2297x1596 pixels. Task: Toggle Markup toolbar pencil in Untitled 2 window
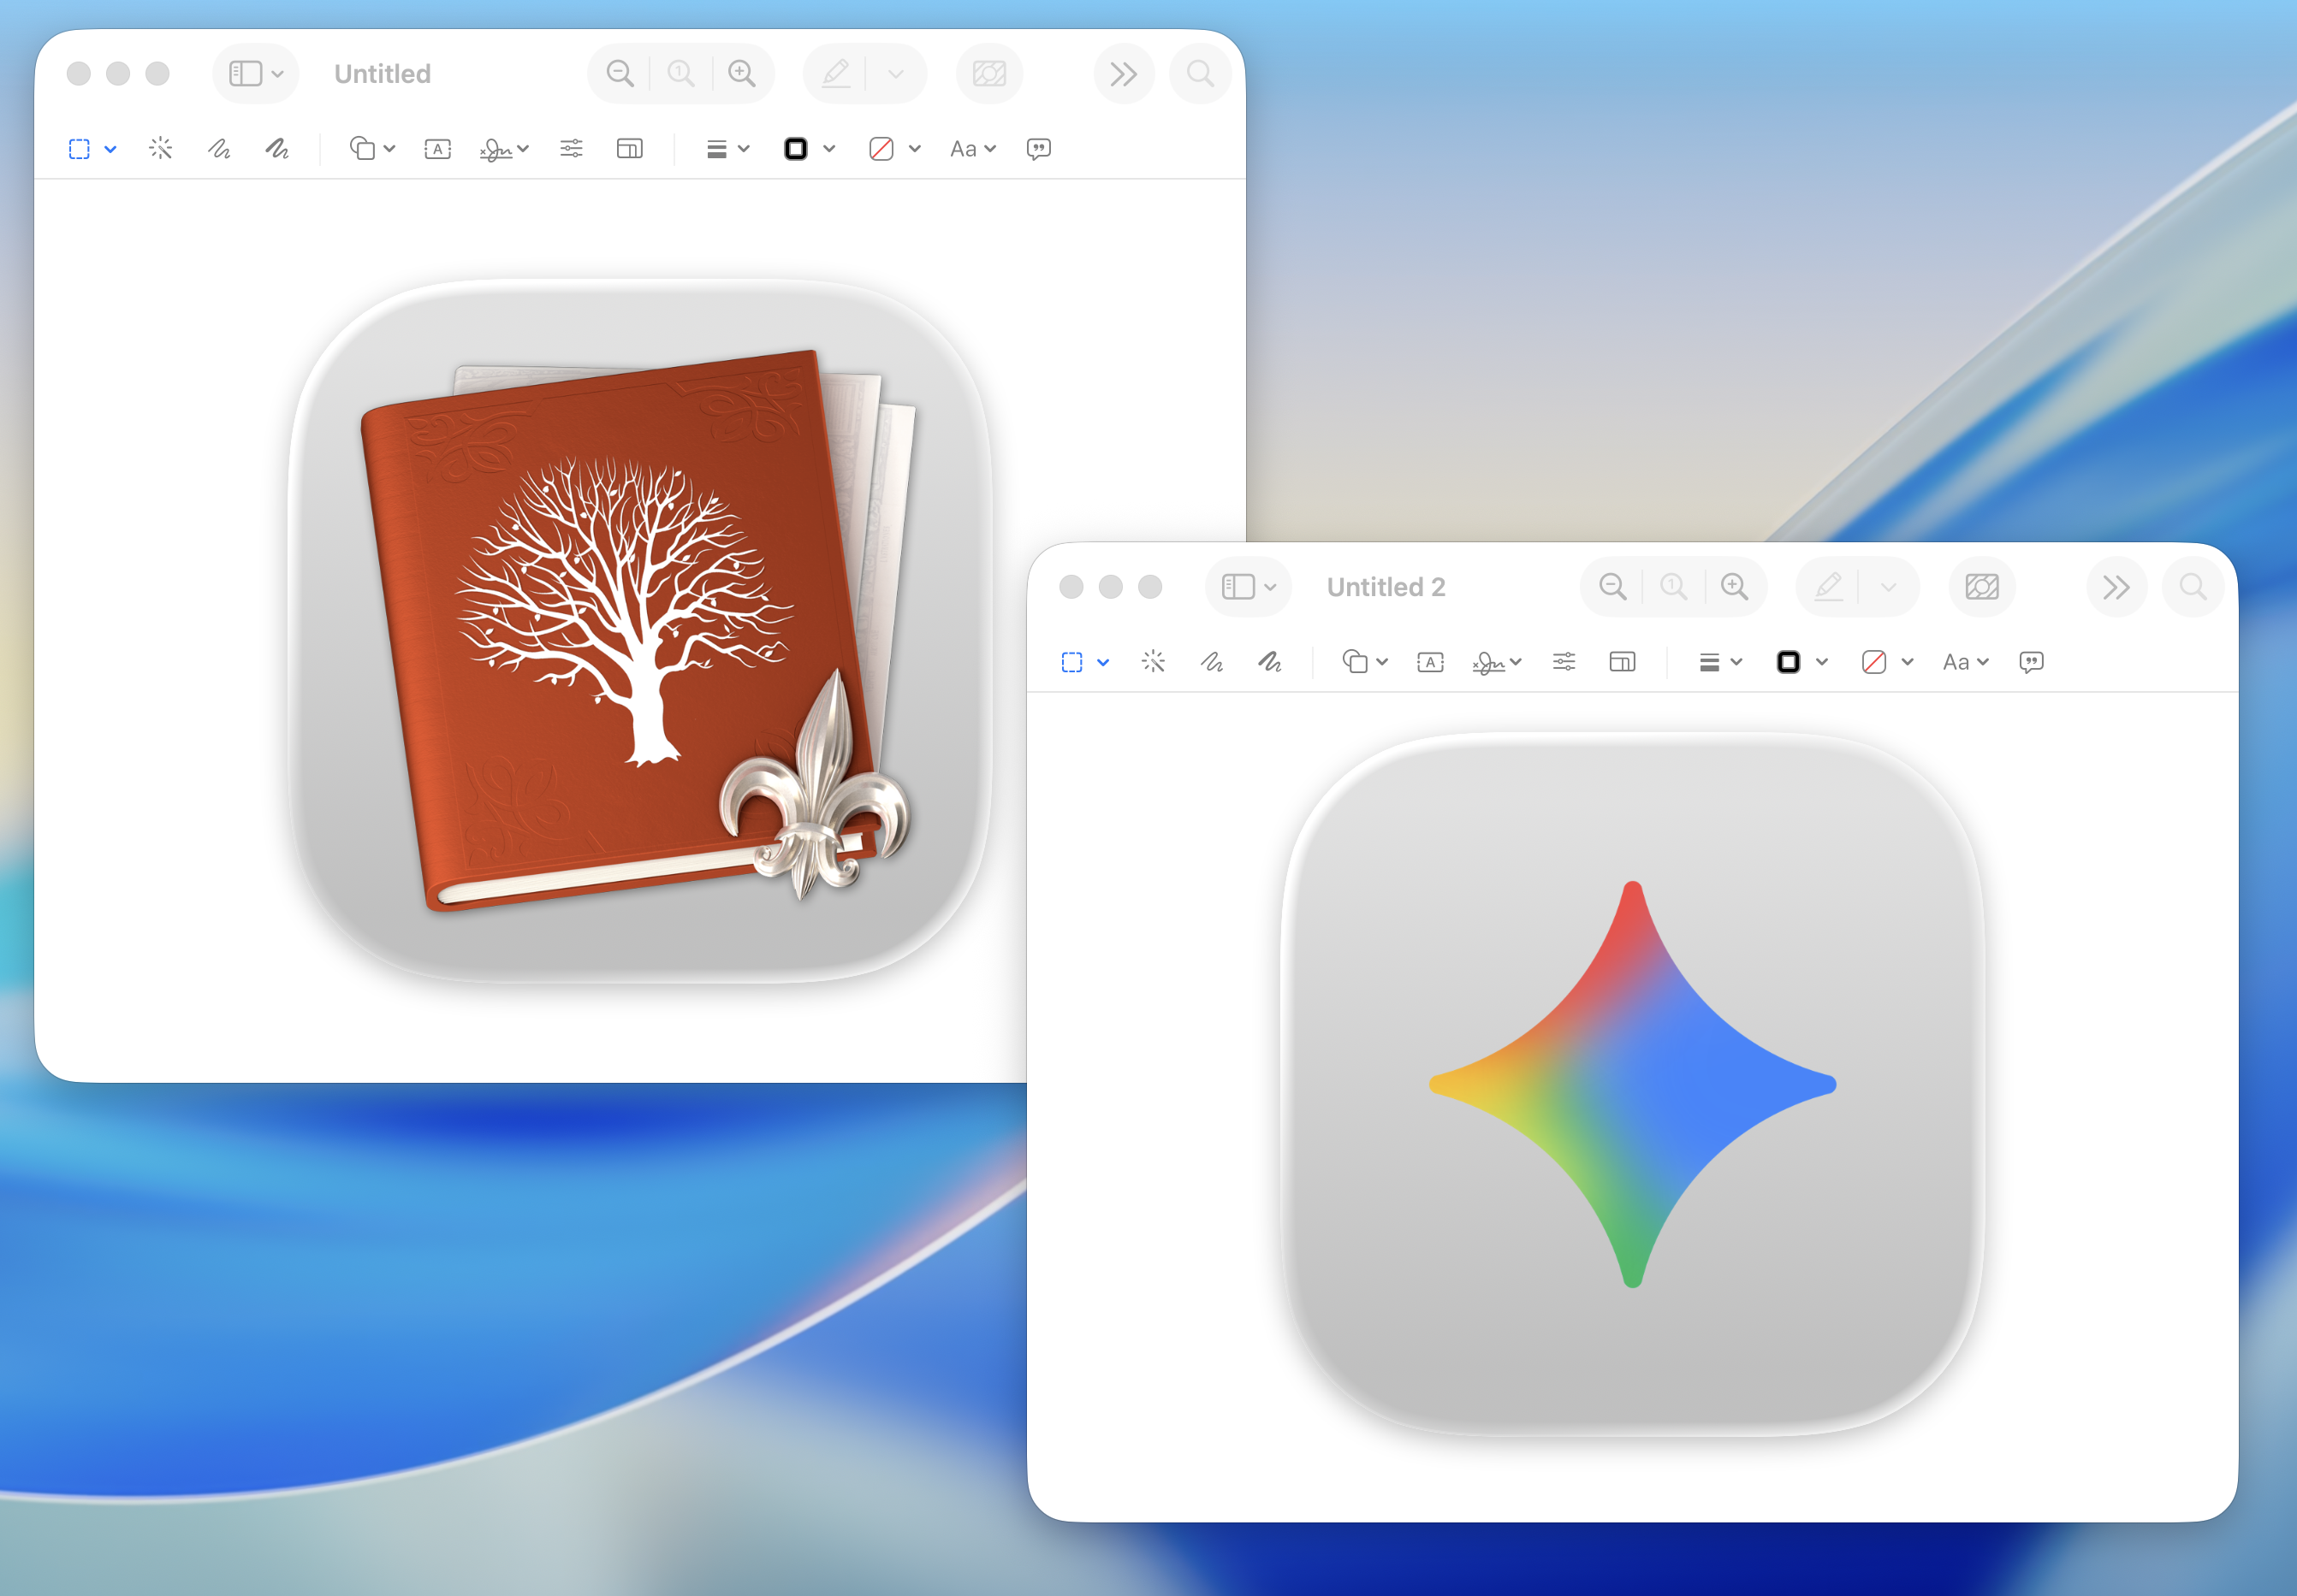pyautogui.click(x=1828, y=586)
